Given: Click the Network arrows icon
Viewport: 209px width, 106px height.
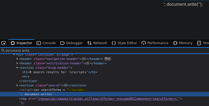Looking at the screenshot, I should 89,43.
